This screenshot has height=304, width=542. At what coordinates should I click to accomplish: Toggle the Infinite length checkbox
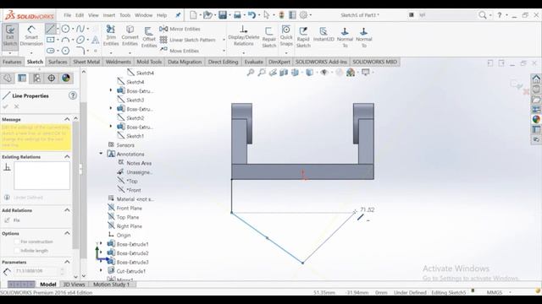(x=17, y=251)
